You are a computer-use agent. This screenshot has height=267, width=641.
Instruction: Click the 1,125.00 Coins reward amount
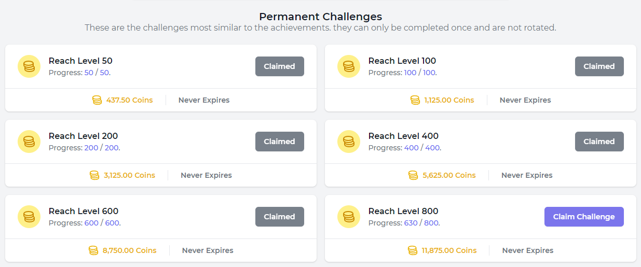(449, 100)
